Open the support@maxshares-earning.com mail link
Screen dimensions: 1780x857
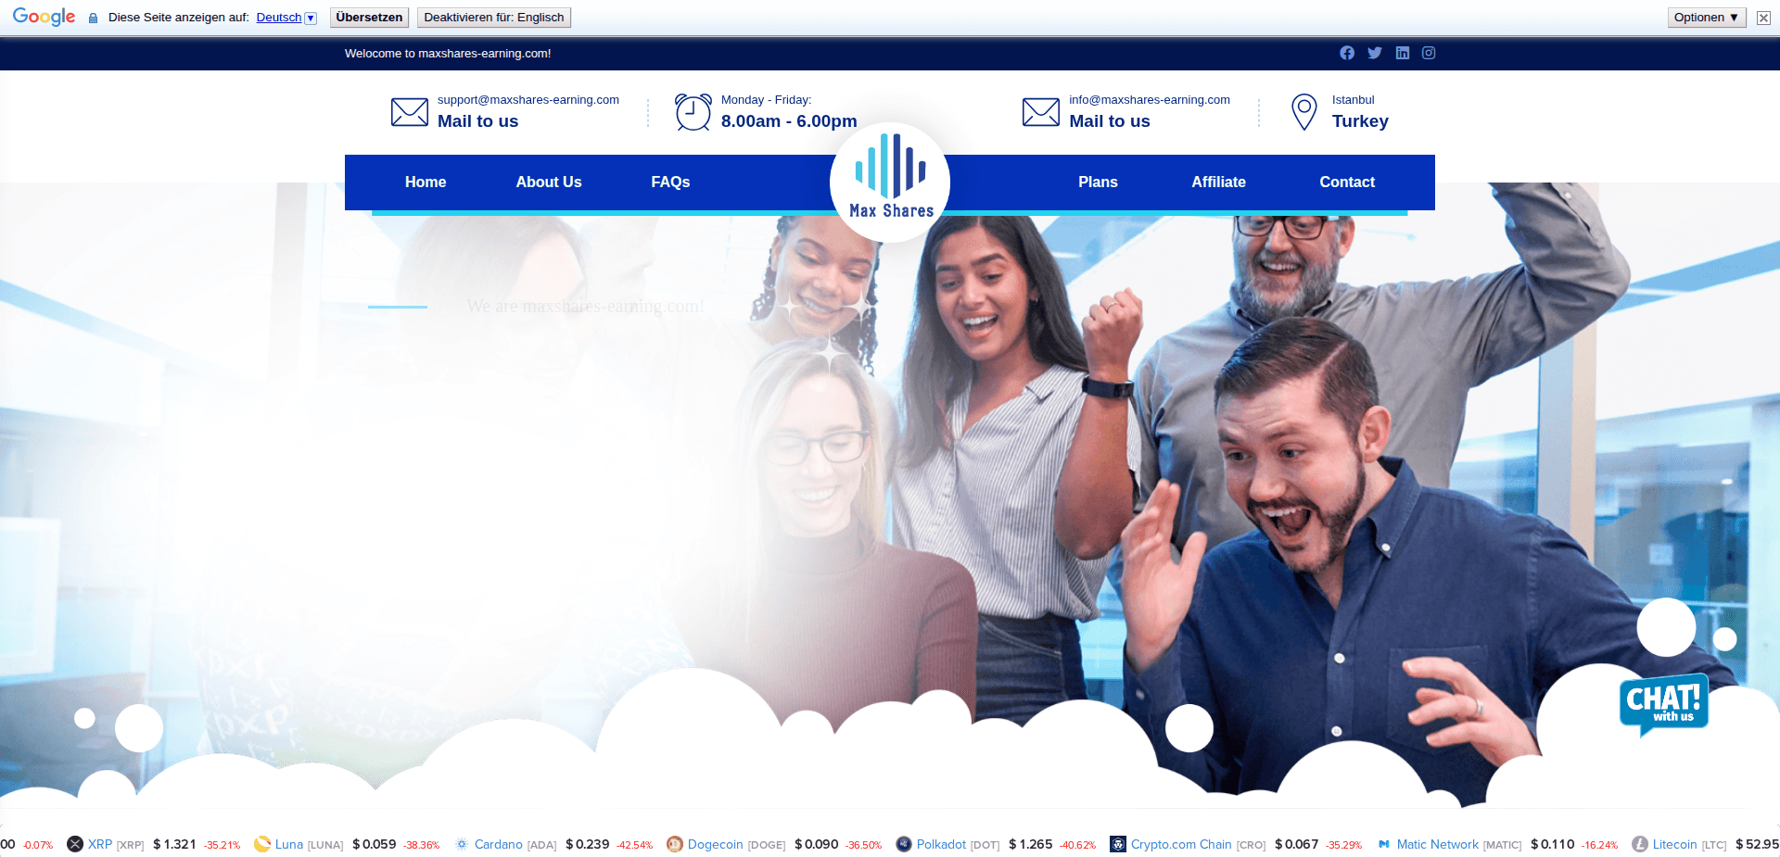click(x=528, y=99)
